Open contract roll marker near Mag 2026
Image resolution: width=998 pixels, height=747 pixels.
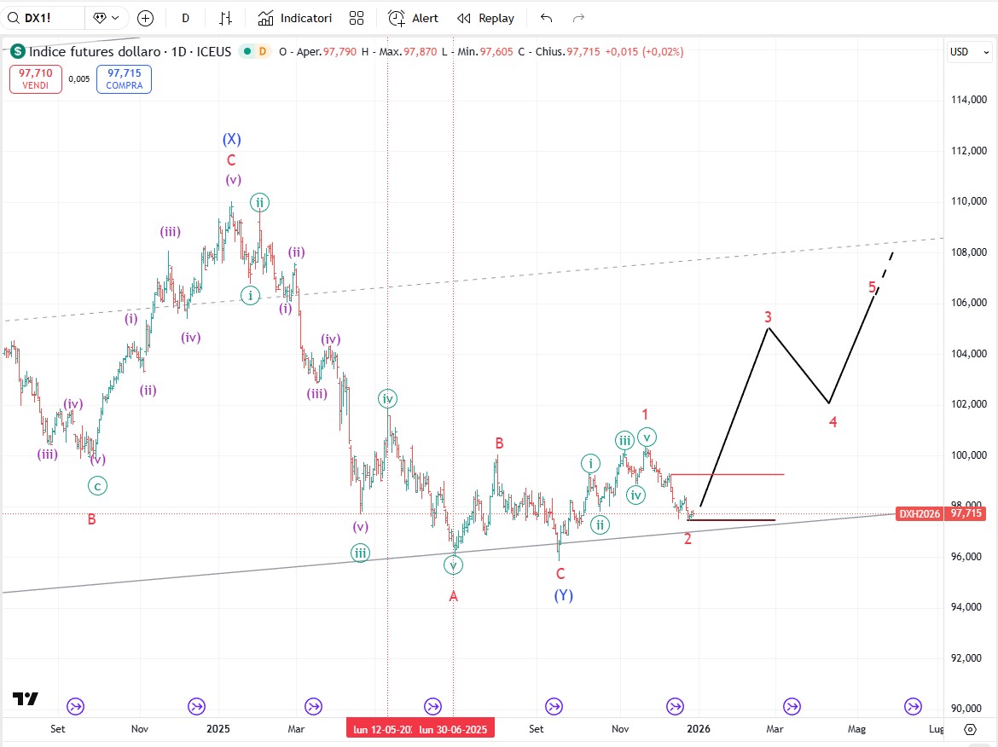[x=914, y=706]
